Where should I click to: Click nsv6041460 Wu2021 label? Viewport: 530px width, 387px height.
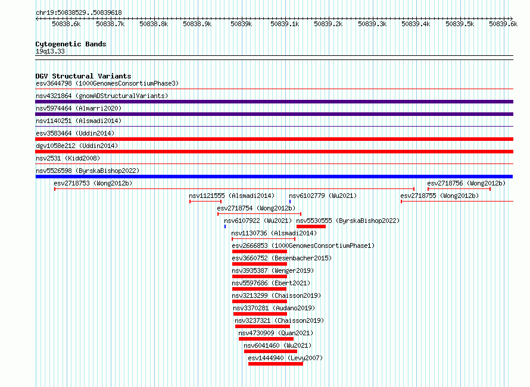(x=278, y=345)
